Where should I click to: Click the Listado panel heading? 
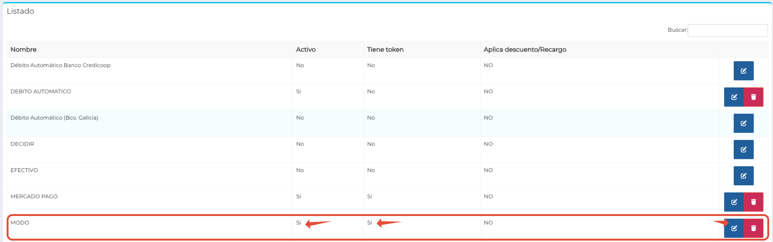click(x=20, y=11)
